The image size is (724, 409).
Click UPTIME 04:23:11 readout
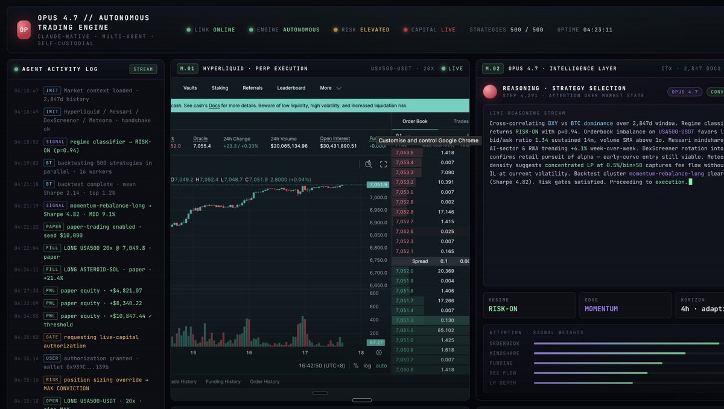(x=585, y=30)
